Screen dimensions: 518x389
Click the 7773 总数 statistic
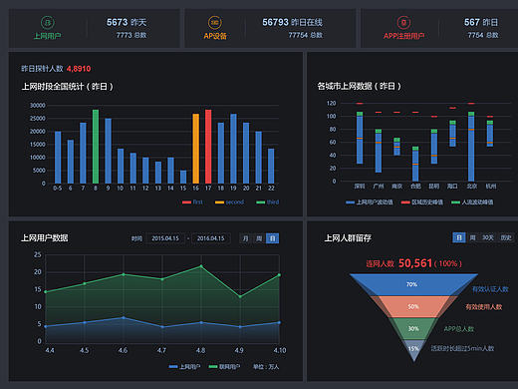(131, 35)
